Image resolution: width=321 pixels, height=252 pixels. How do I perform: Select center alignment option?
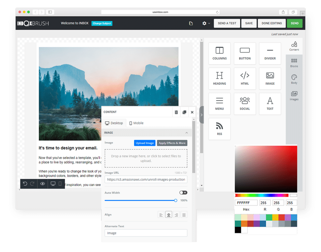(x=169, y=215)
